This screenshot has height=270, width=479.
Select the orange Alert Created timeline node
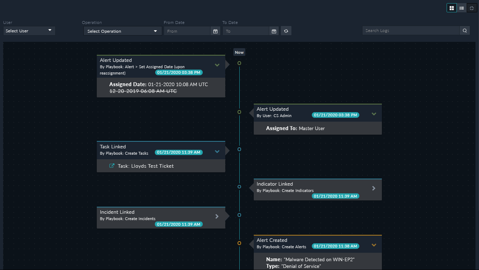pyautogui.click(x=239, y=243)
